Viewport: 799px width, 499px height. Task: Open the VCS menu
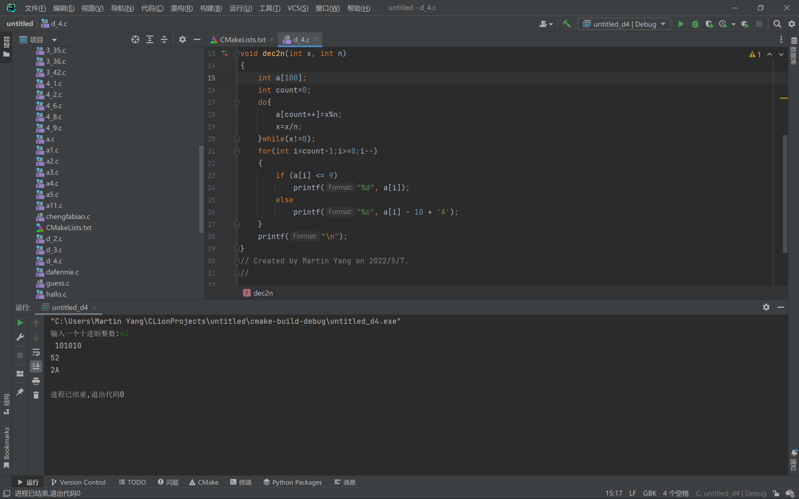click(297, 8)
